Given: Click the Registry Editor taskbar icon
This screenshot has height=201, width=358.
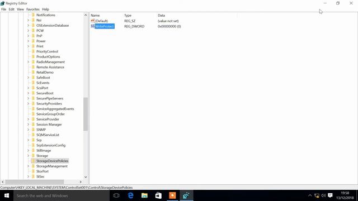Looking at the screenshot, I should [186, 195].
